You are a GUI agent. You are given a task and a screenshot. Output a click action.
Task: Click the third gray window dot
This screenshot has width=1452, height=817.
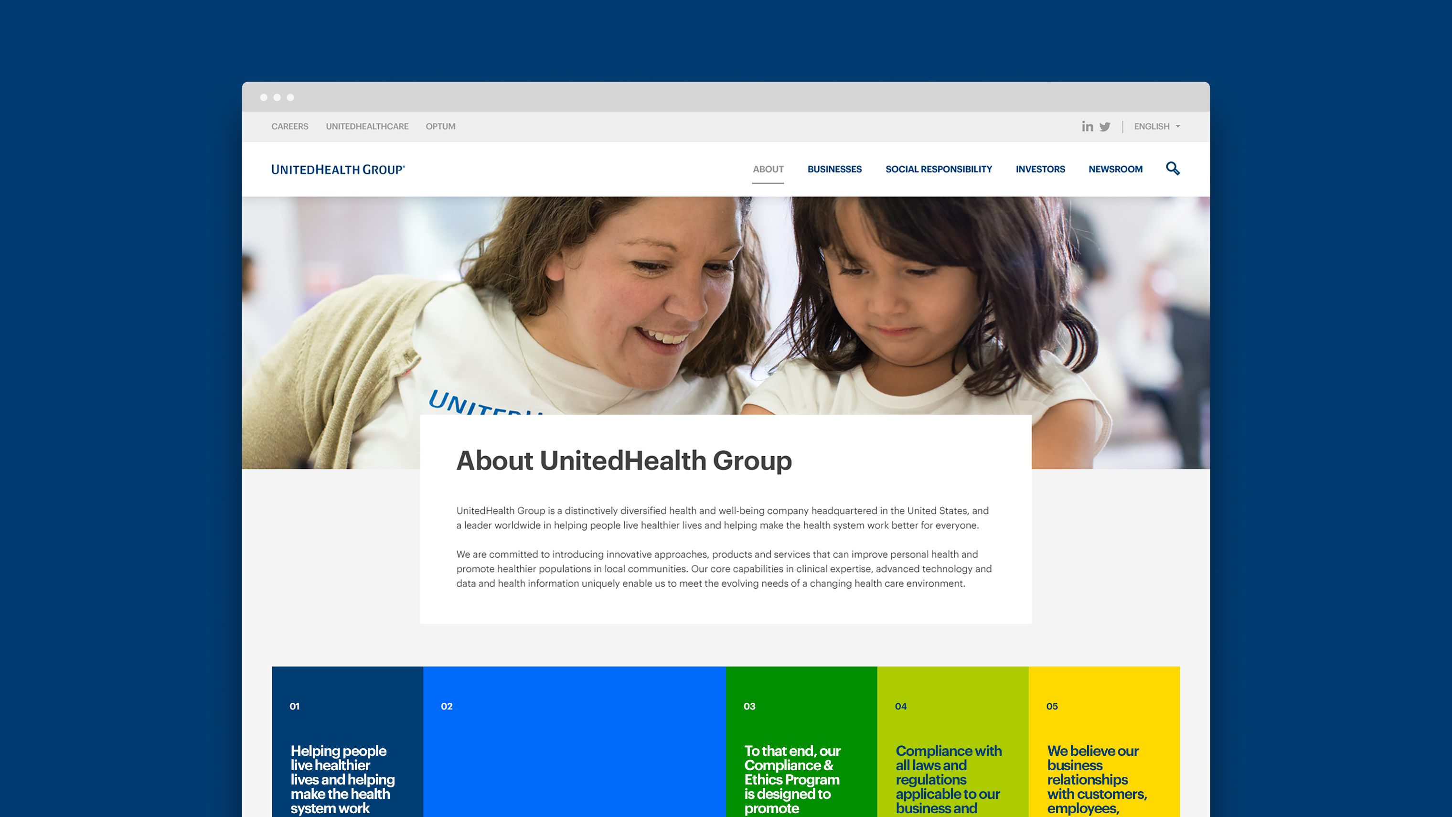(x=290, y=97)
